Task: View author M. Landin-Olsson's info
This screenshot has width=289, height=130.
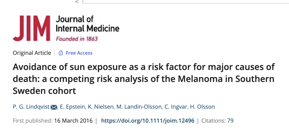Action: (139, 107)
